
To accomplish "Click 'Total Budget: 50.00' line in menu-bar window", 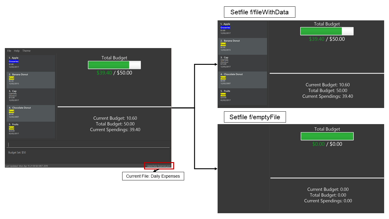I will (115, 124).
